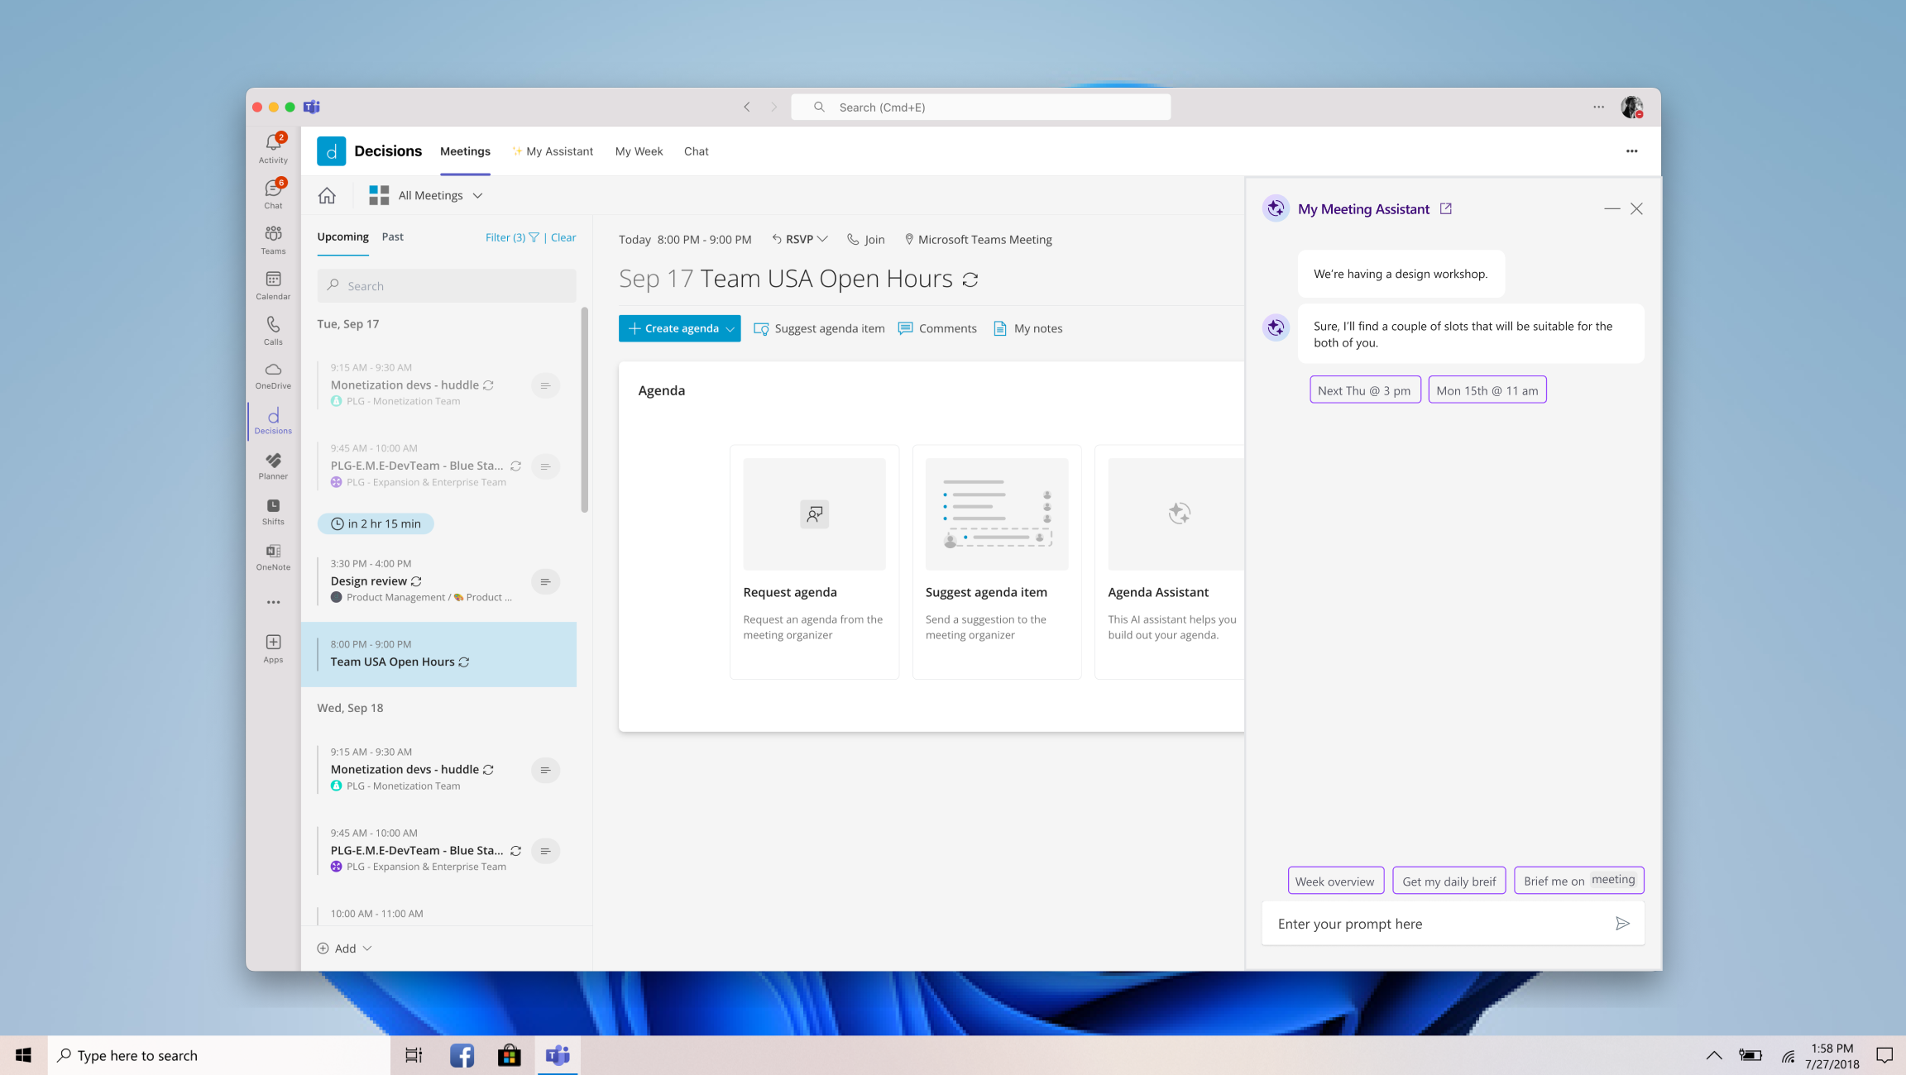Switch to the Past meetings tab
The height and width of the screenshot is (1075, 1906).
pos(392,236)
